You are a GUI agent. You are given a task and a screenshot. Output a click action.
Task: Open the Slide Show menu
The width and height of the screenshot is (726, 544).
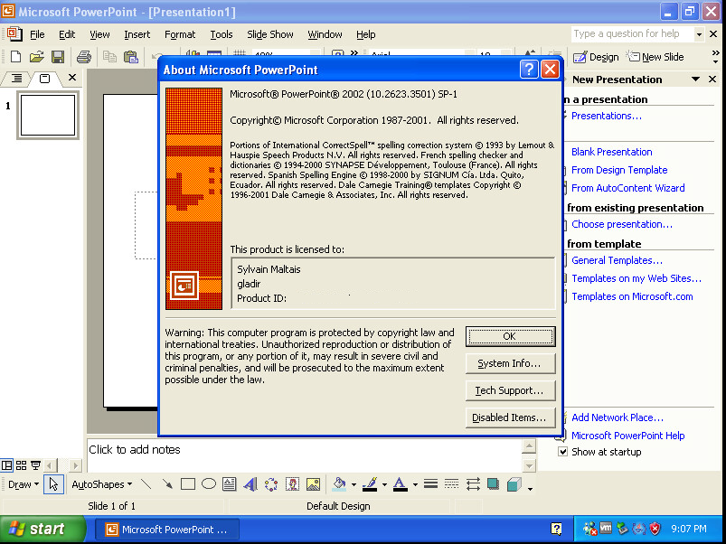(270, 34)
